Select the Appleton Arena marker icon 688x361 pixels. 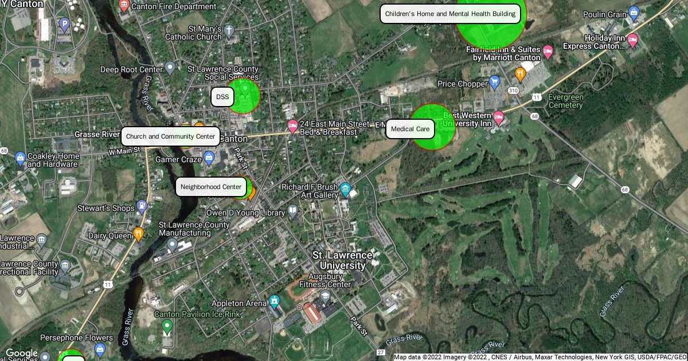pos(274,301)
